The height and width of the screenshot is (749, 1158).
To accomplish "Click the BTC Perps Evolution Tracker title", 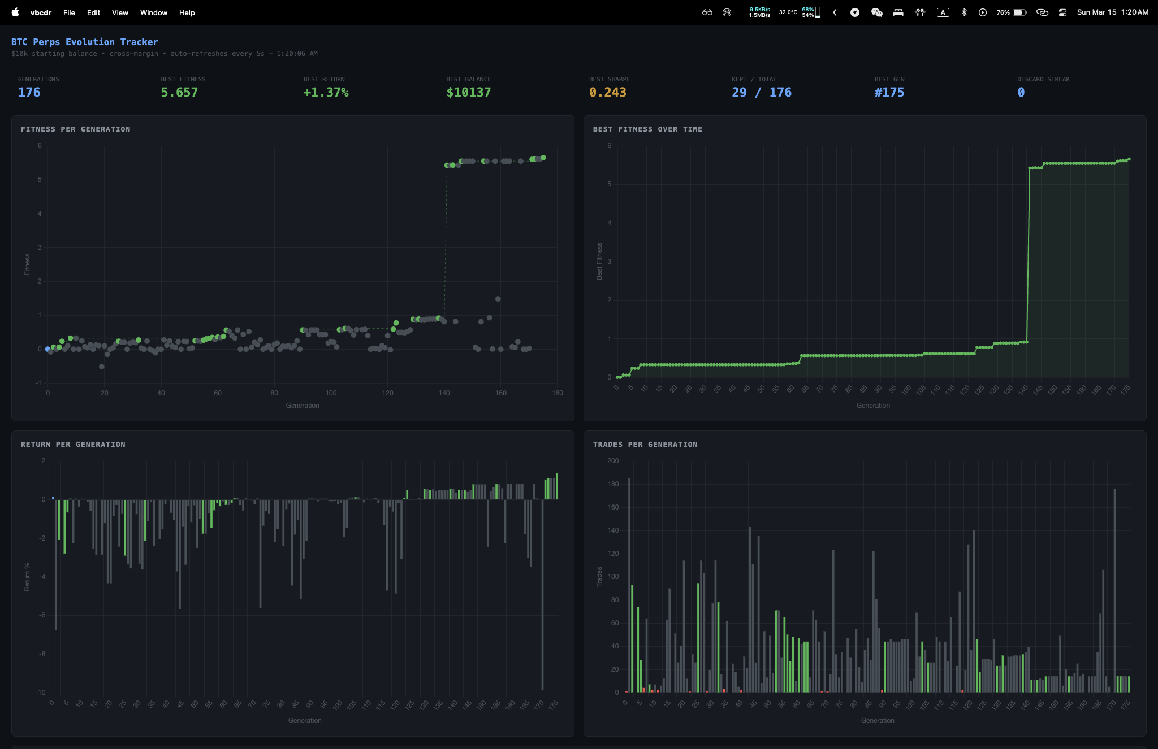I will point(84,41).
